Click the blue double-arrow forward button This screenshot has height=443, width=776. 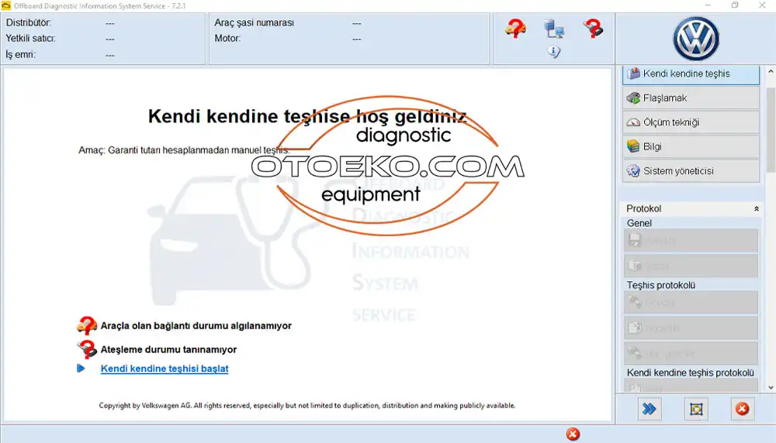point(650,409)
